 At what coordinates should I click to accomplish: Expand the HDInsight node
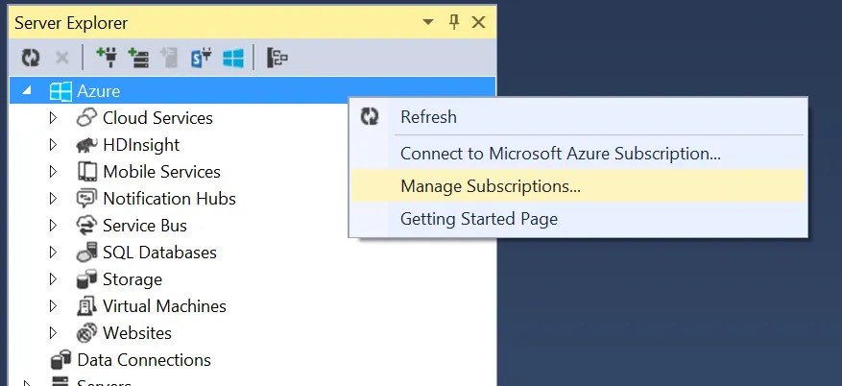53,144
